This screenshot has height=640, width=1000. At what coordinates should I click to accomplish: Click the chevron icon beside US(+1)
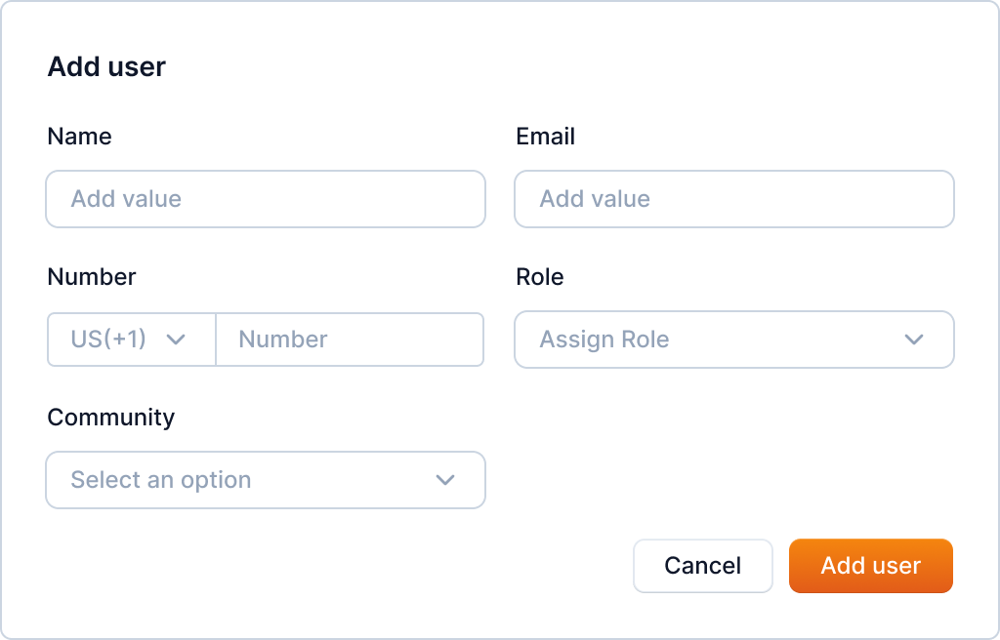[177, 340]
